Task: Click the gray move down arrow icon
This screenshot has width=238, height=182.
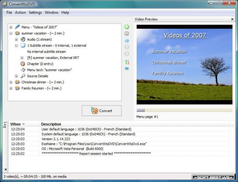Action: pyautogui.click(x=127, y=53)
